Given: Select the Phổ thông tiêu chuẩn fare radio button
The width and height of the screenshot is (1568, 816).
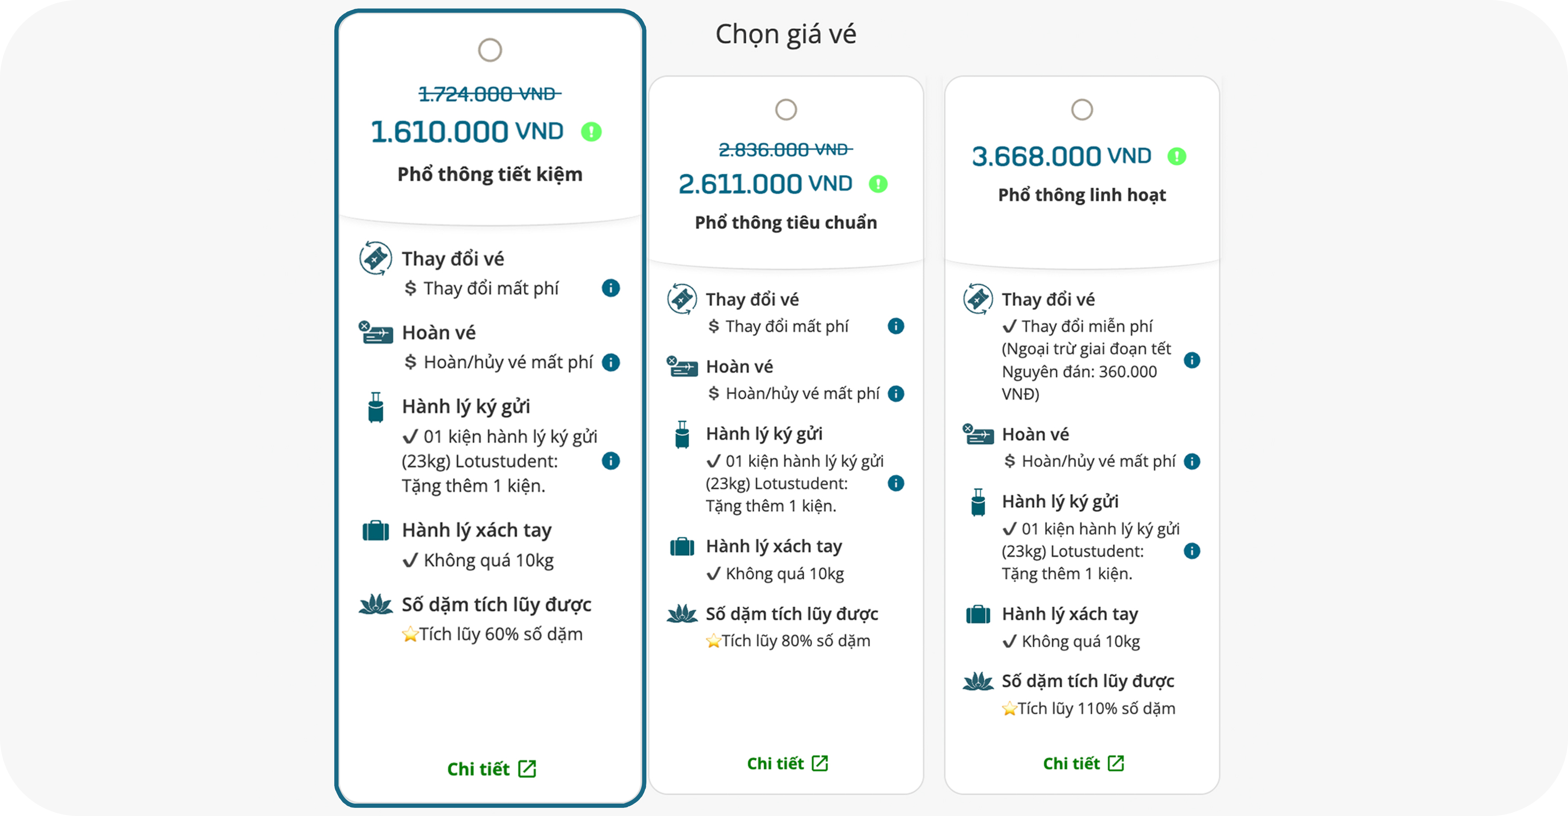Looking at the screenshot, I should click(x=786, y=110).
